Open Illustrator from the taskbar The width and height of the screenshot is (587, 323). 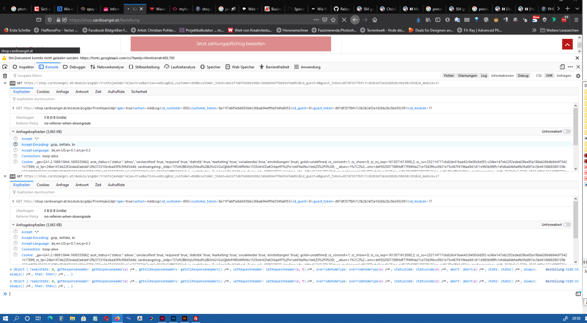[x=184, y=318]
